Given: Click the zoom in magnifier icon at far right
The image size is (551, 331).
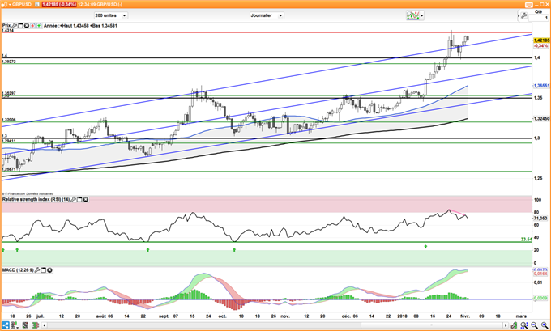Looking at the screenshot, I should tap(545, 325).
